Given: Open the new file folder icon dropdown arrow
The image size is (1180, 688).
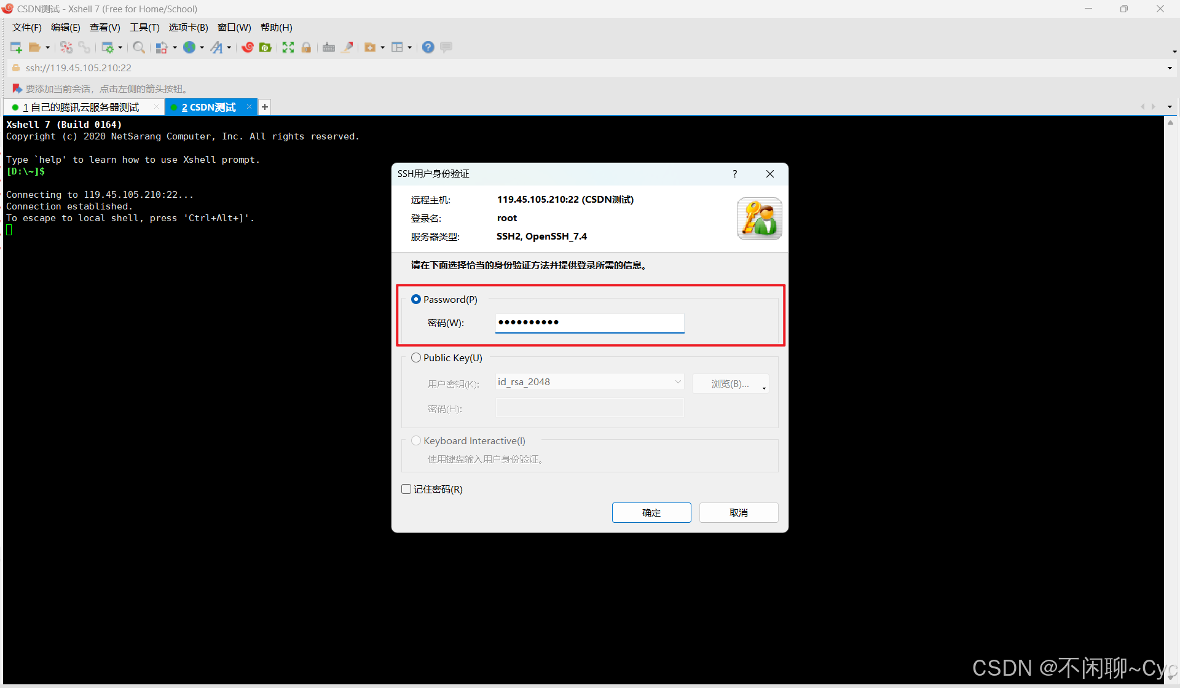Looking at the screenshot, I should click(381, 47).
